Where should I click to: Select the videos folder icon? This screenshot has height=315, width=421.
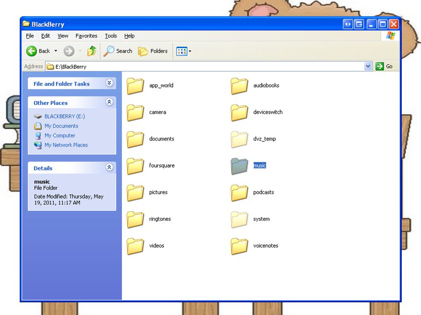136,246
